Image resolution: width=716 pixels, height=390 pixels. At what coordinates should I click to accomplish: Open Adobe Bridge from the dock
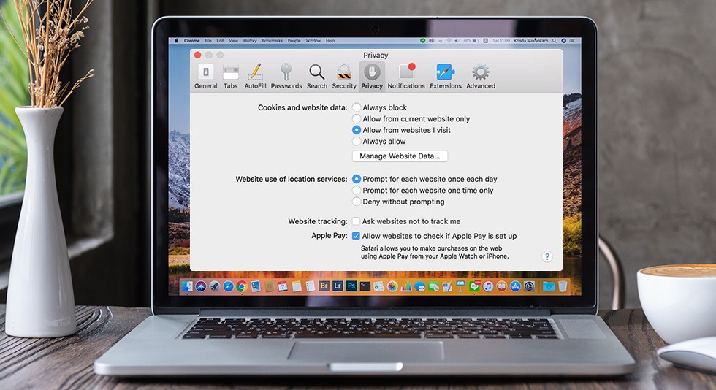[324, 286]
